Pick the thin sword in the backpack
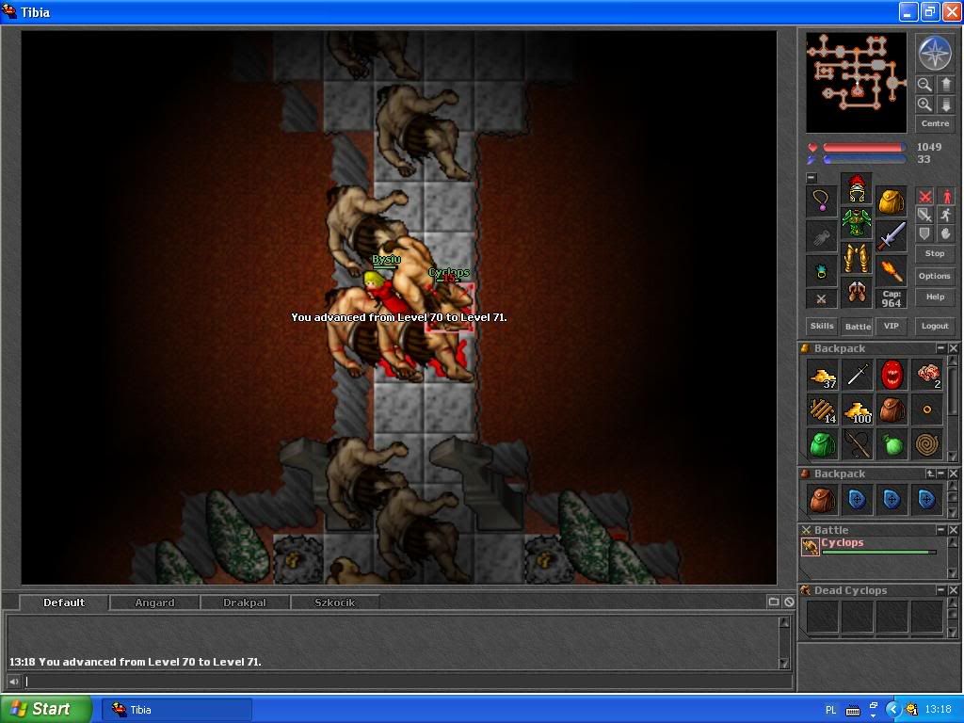The height and width of the screenshot is (723, 964). 857,375
